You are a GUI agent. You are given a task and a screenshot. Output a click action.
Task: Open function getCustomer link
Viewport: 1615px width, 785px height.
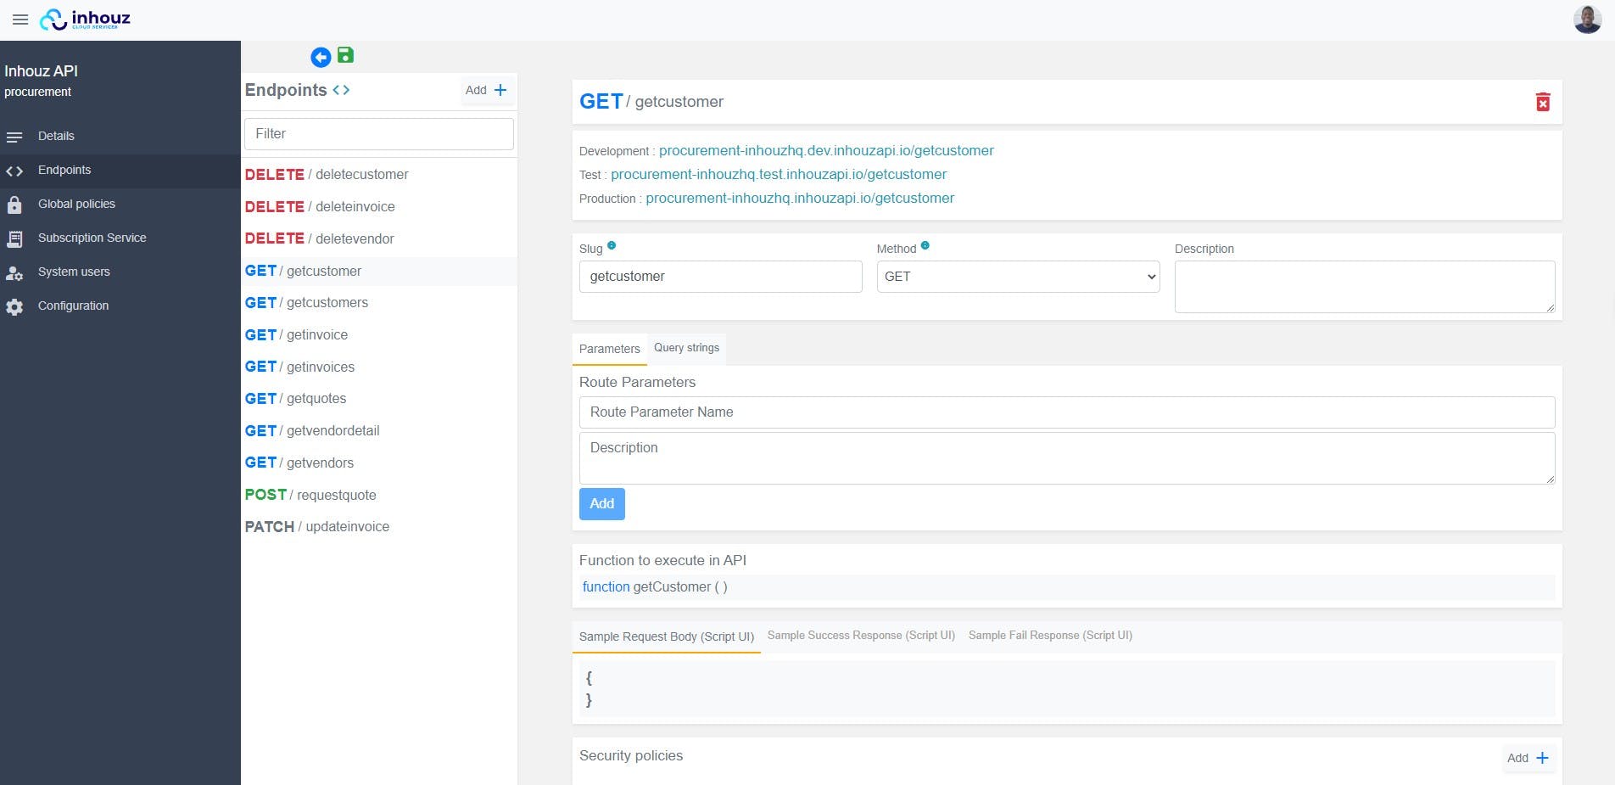tap(655, 586)
